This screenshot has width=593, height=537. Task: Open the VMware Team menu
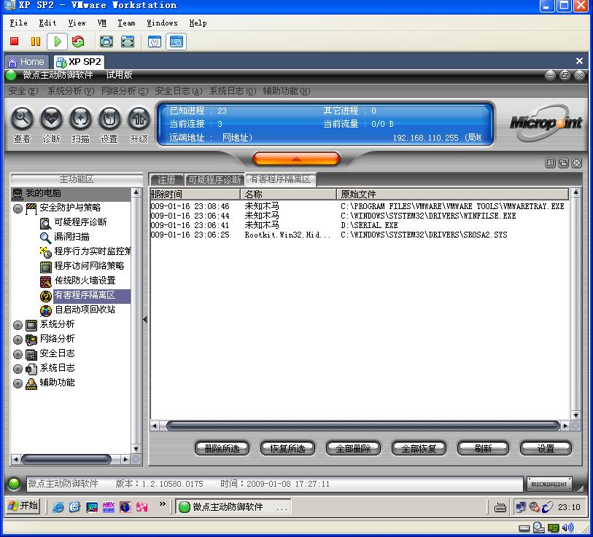(x=126, y=23)
